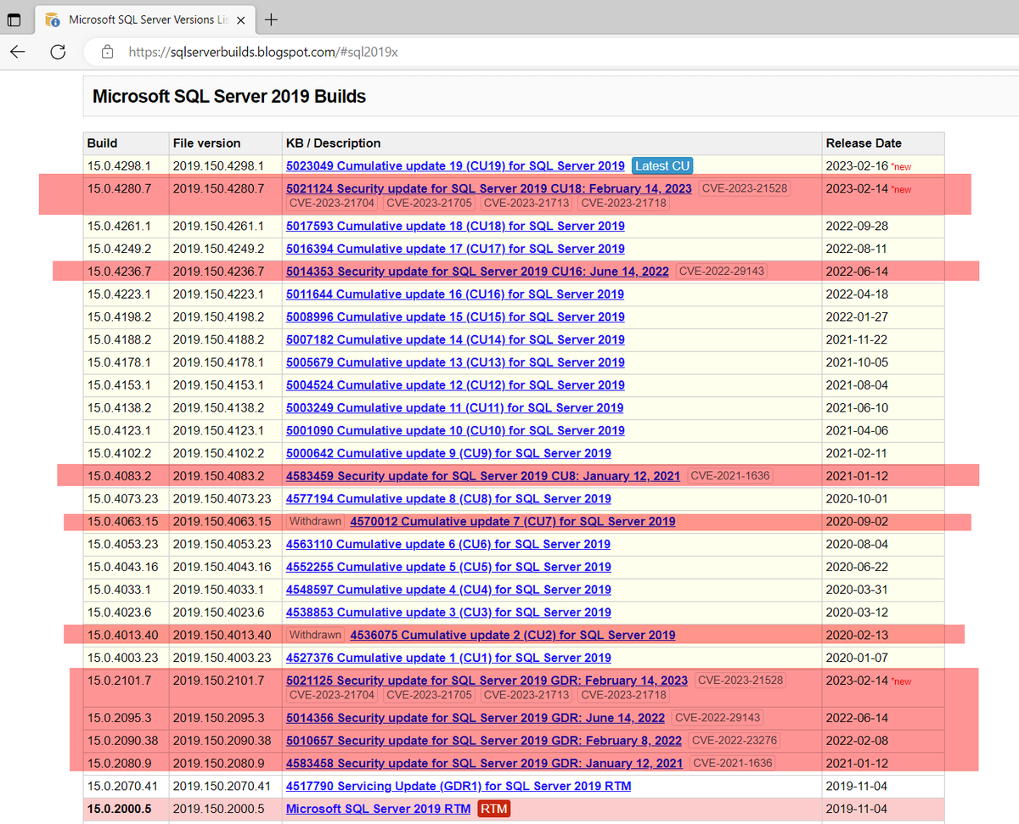The width and height of the screenshot is (1019, 824).
Task: Open 4552255 Cumulative update 5 link
Action: 448,567
